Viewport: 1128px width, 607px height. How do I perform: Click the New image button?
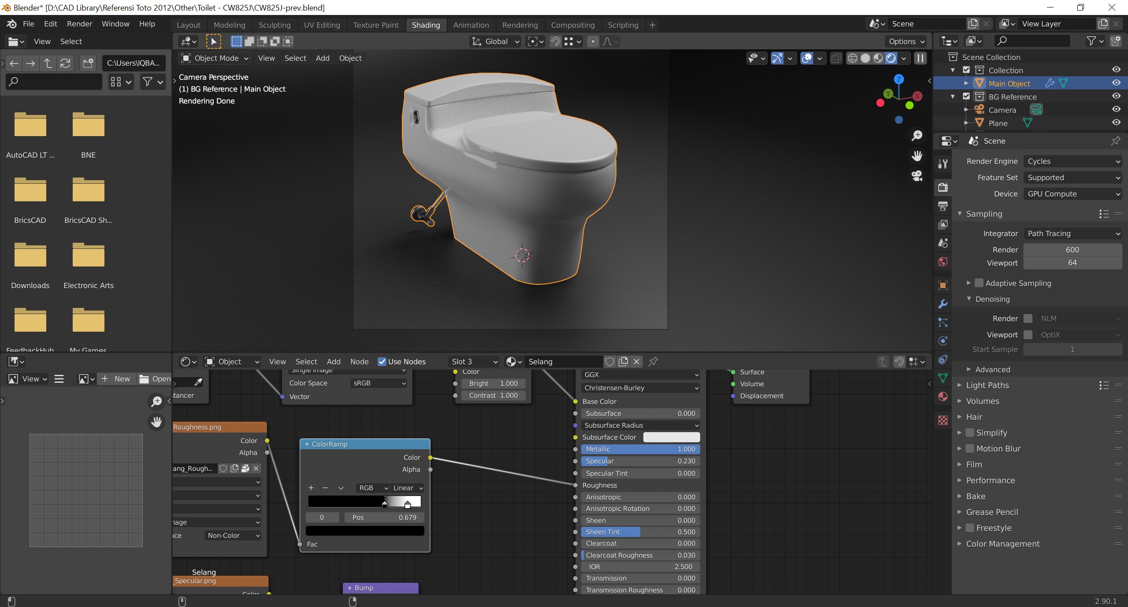pyautogui.click(x=116, y=379)
